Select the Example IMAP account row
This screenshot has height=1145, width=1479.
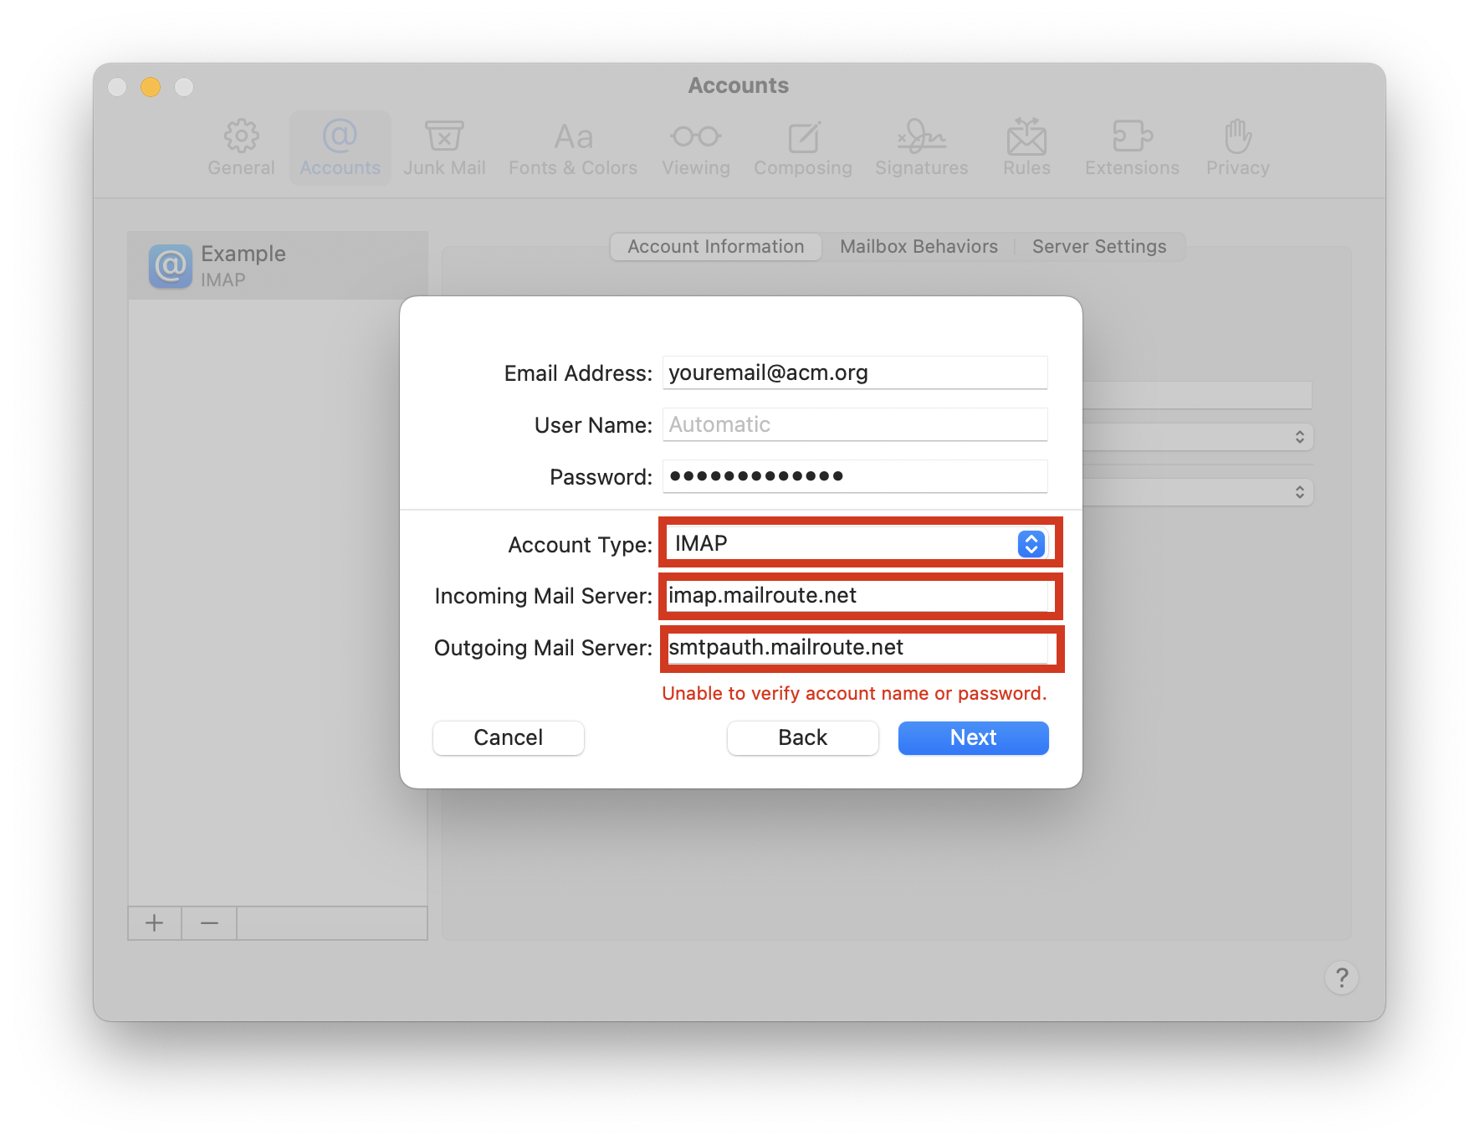(278, 266)
